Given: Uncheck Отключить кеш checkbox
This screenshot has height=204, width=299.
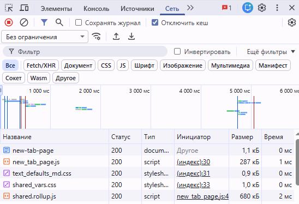Looking at the screenshot, I should (x=154, y=22).
